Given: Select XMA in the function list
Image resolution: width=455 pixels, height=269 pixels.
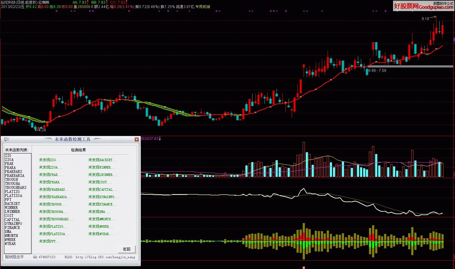Looking at the screenshot, I should [x=8, y=232].
